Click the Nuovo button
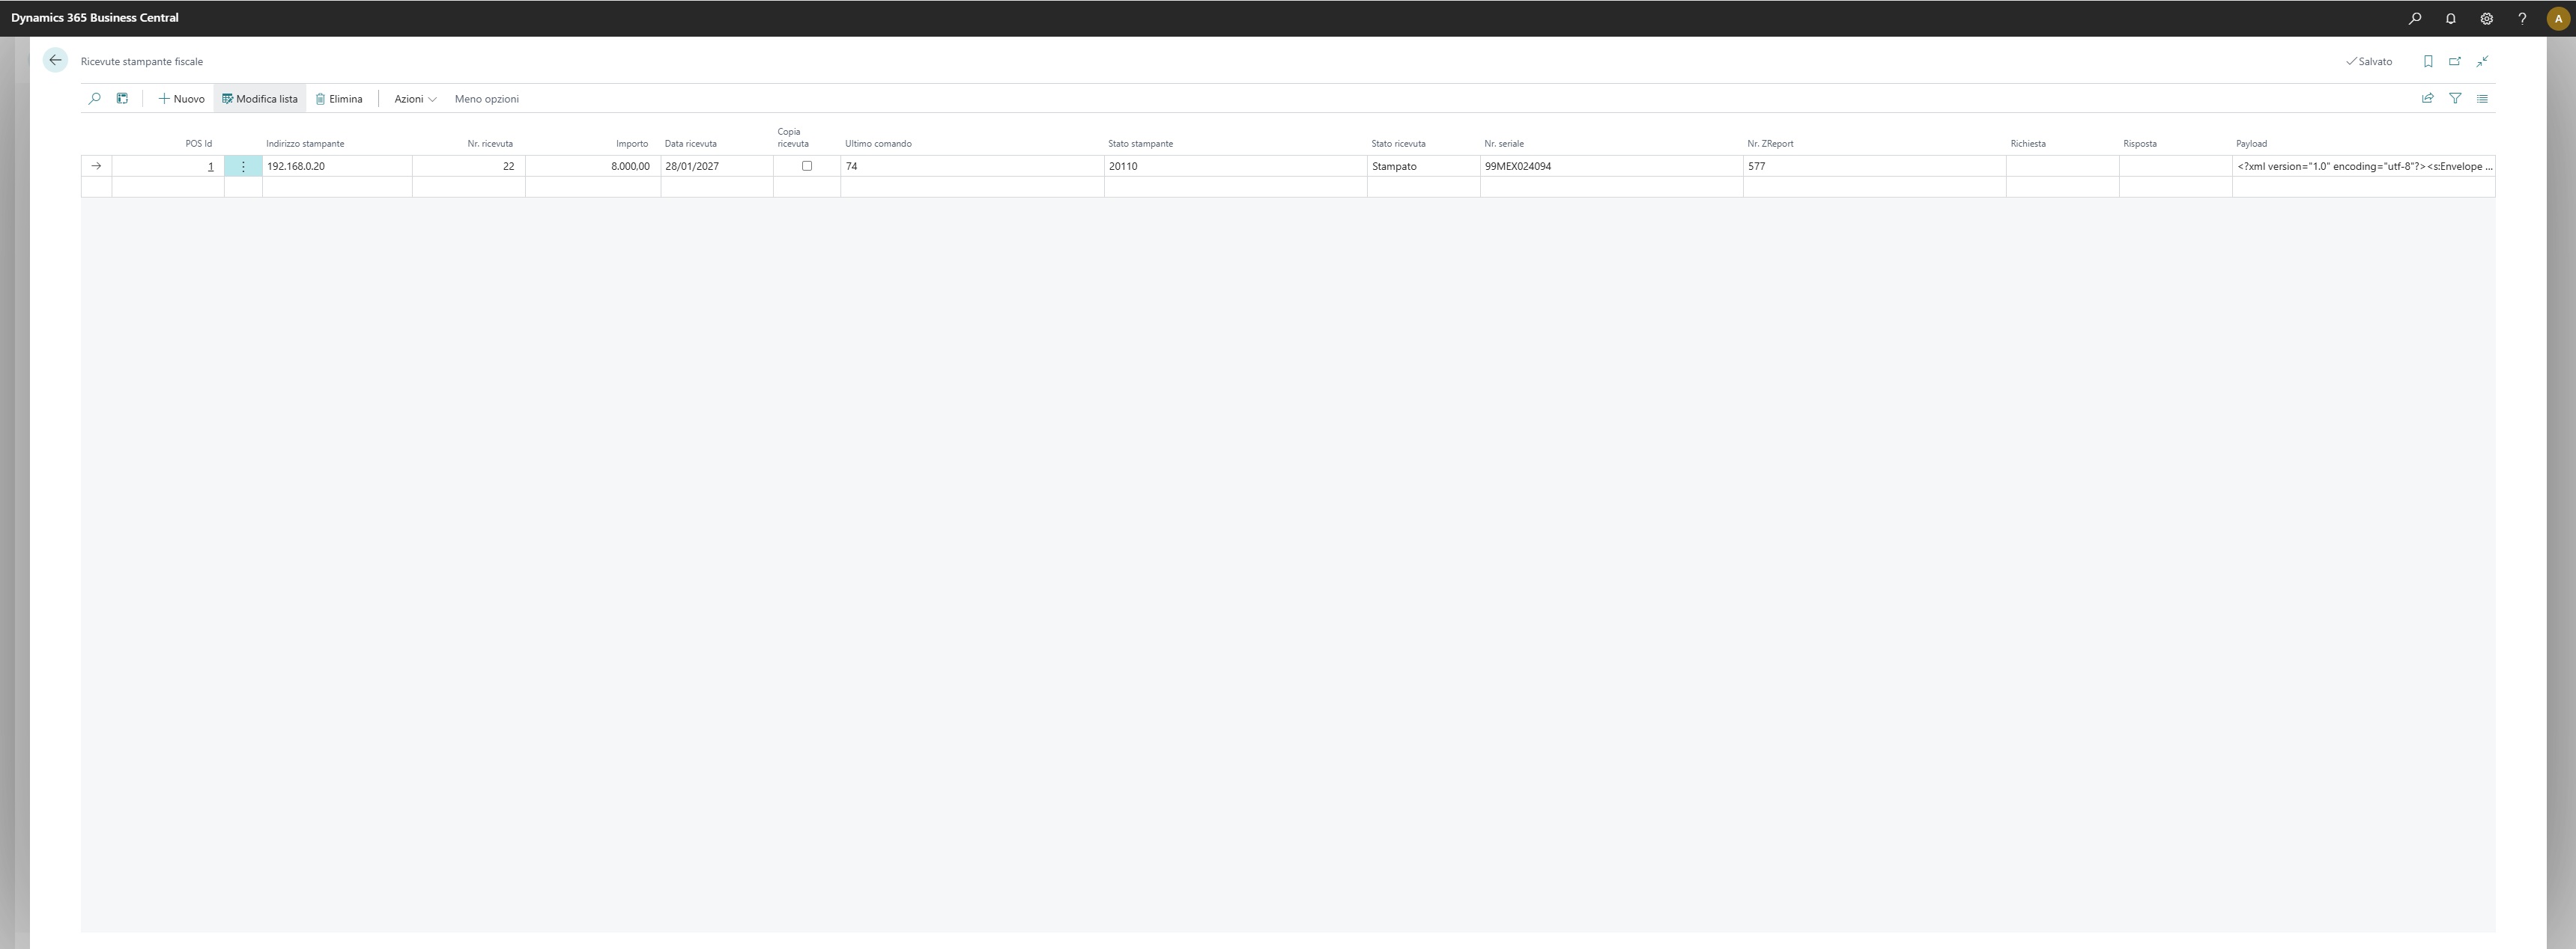2576x949 pixels. (181, 99)
